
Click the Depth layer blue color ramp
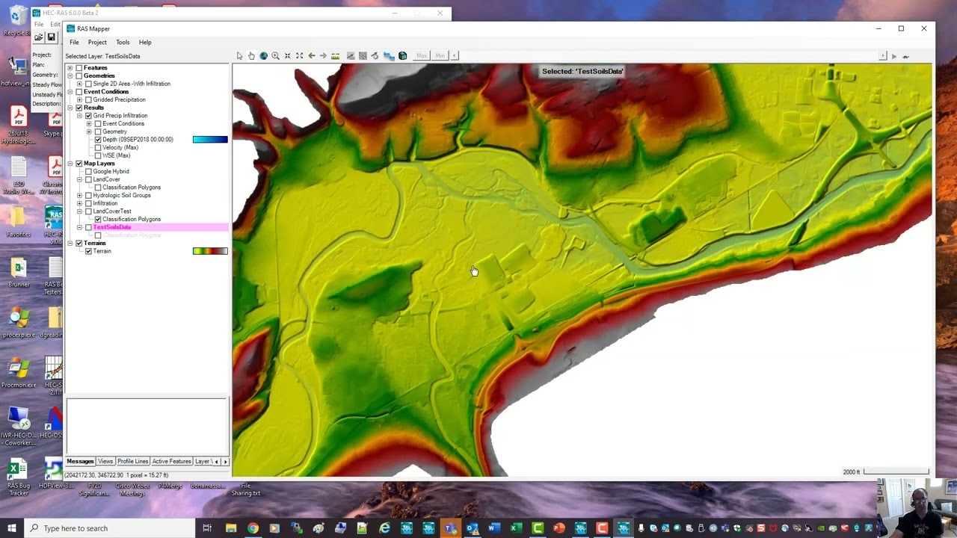(210, 140)
